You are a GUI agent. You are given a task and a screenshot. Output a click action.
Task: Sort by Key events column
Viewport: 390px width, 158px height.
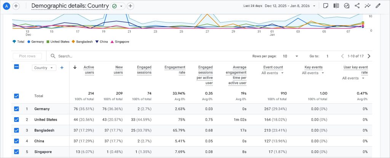[x=314, y=67]
